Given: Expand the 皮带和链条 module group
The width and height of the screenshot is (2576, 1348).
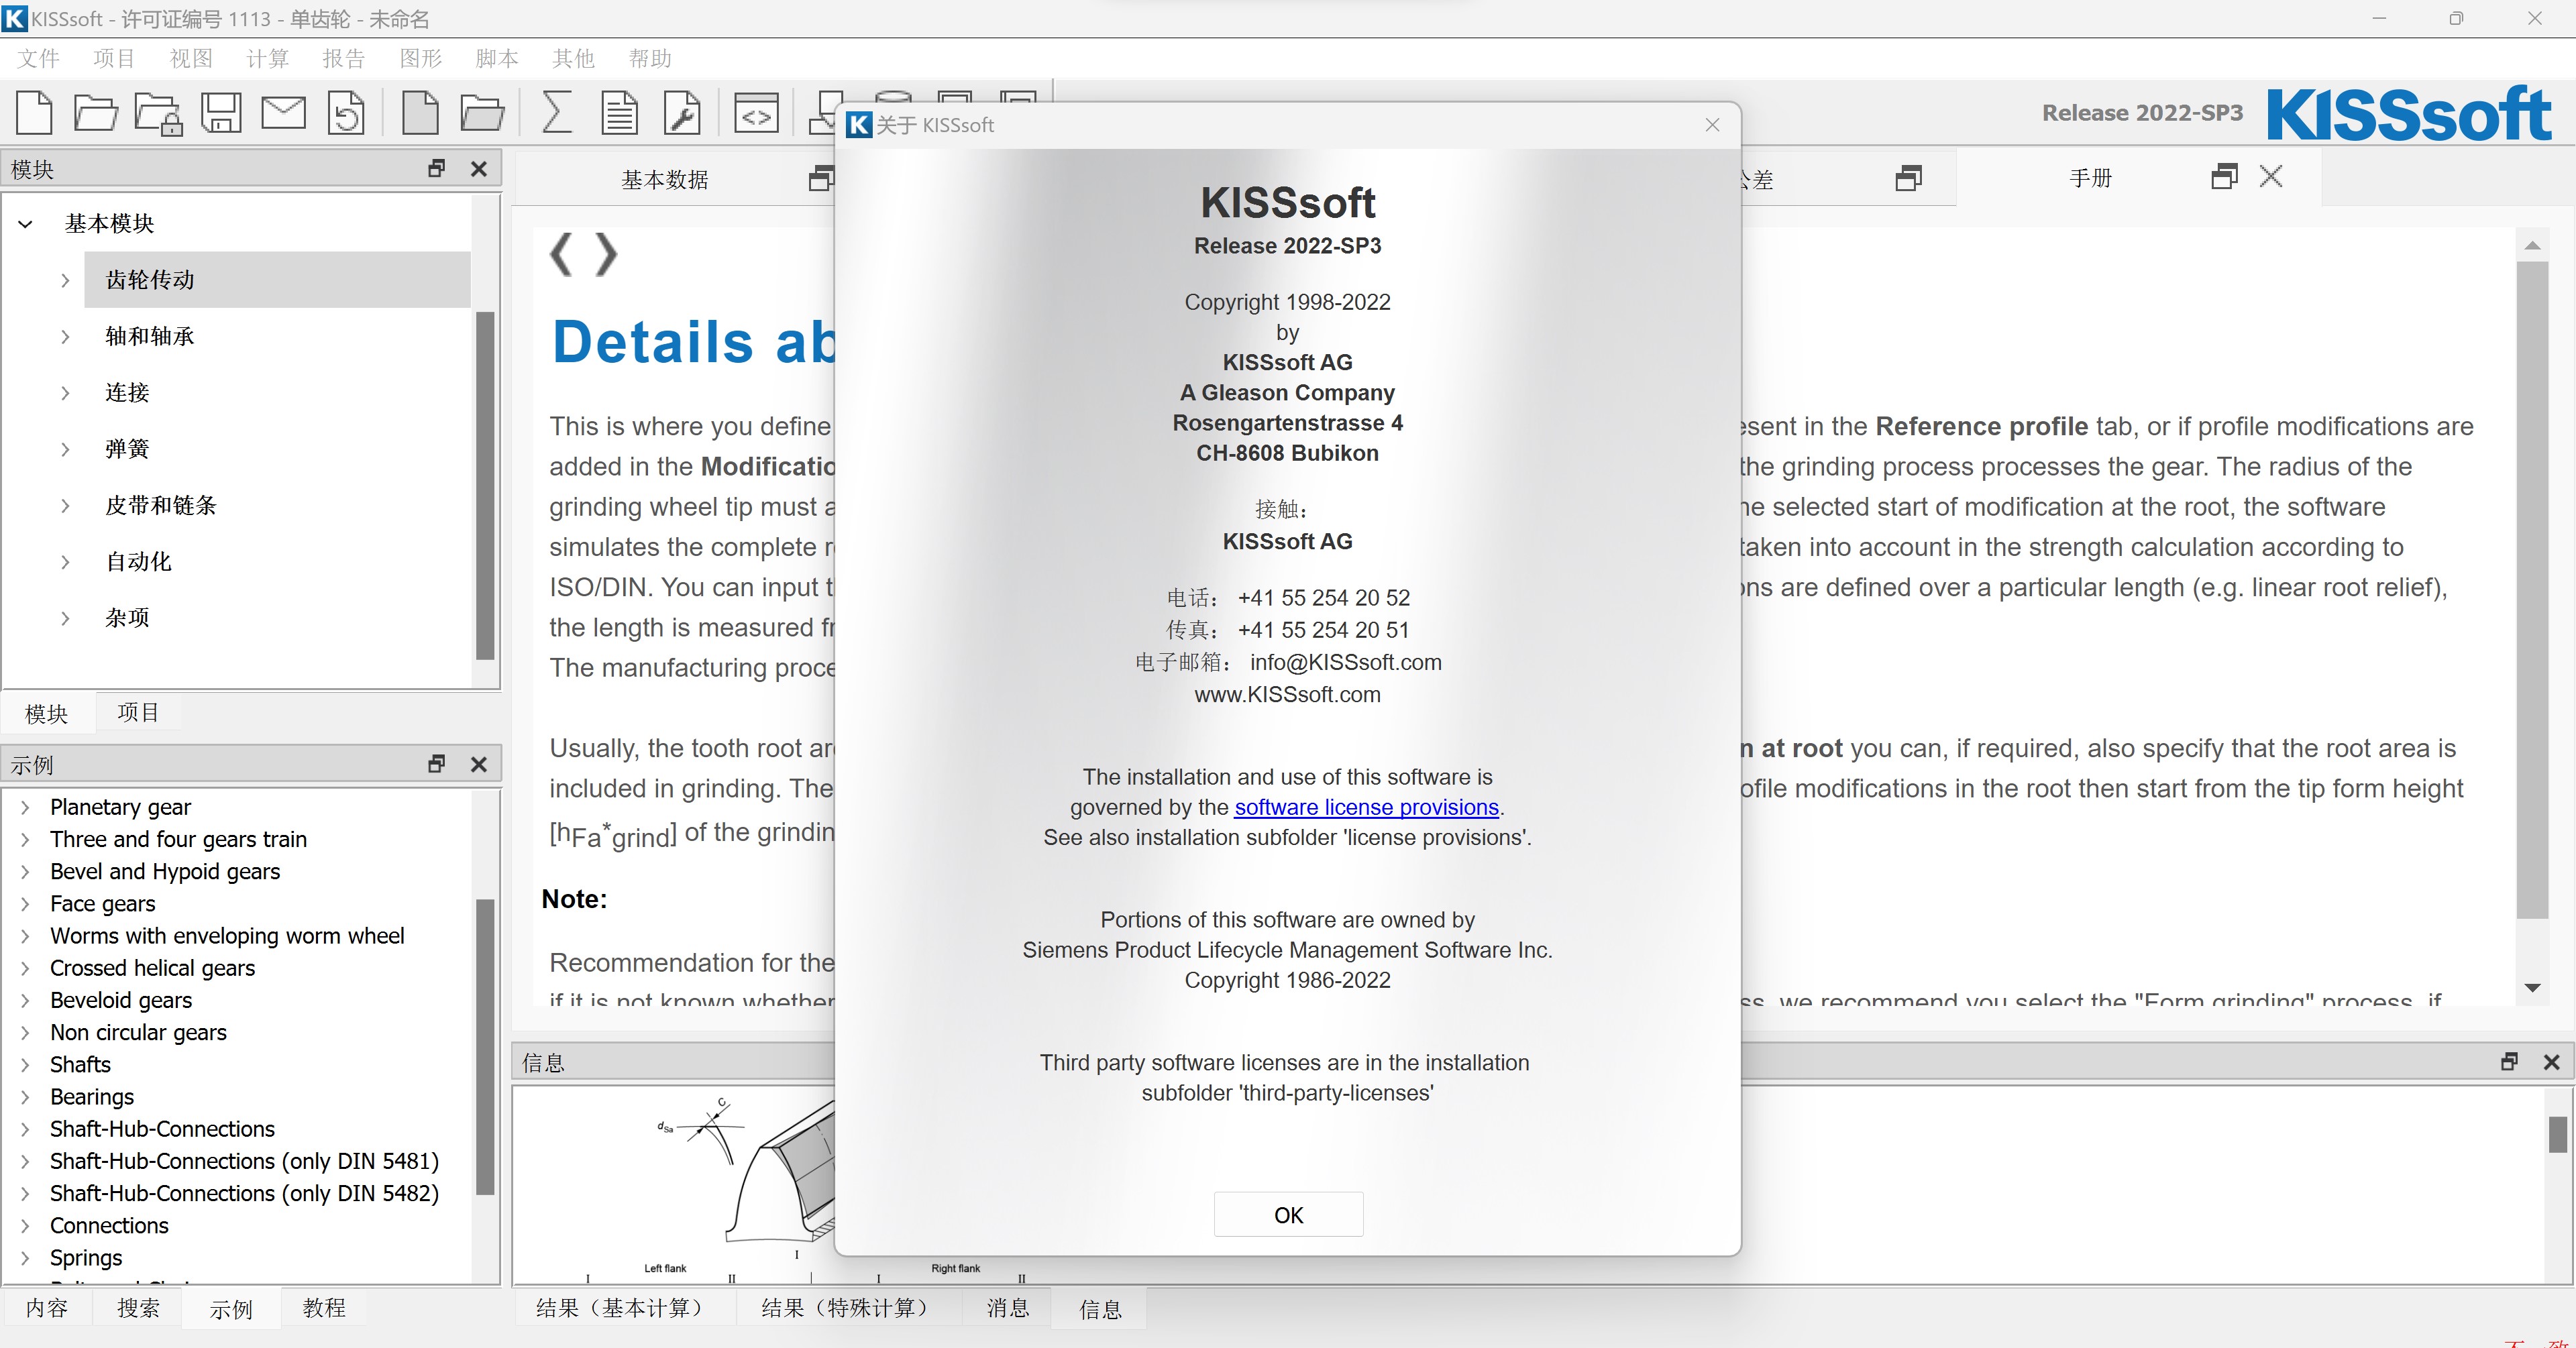Looking at the screenshot, I should click(x=65, y=505).
